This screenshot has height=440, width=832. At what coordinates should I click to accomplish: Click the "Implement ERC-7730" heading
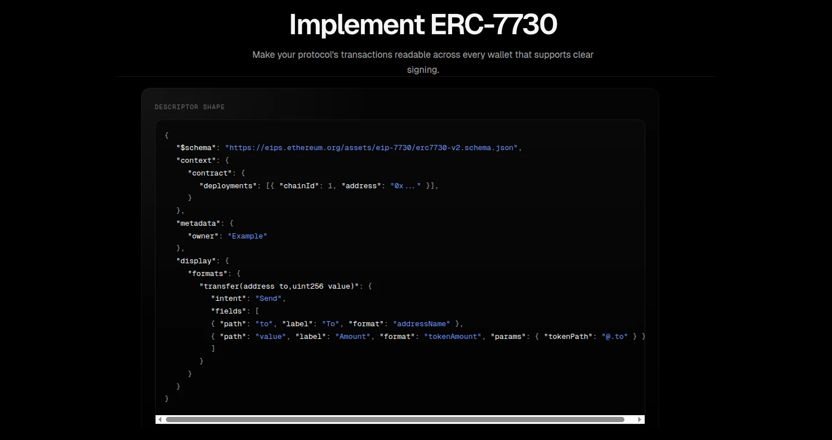click(x=423, y=25)
